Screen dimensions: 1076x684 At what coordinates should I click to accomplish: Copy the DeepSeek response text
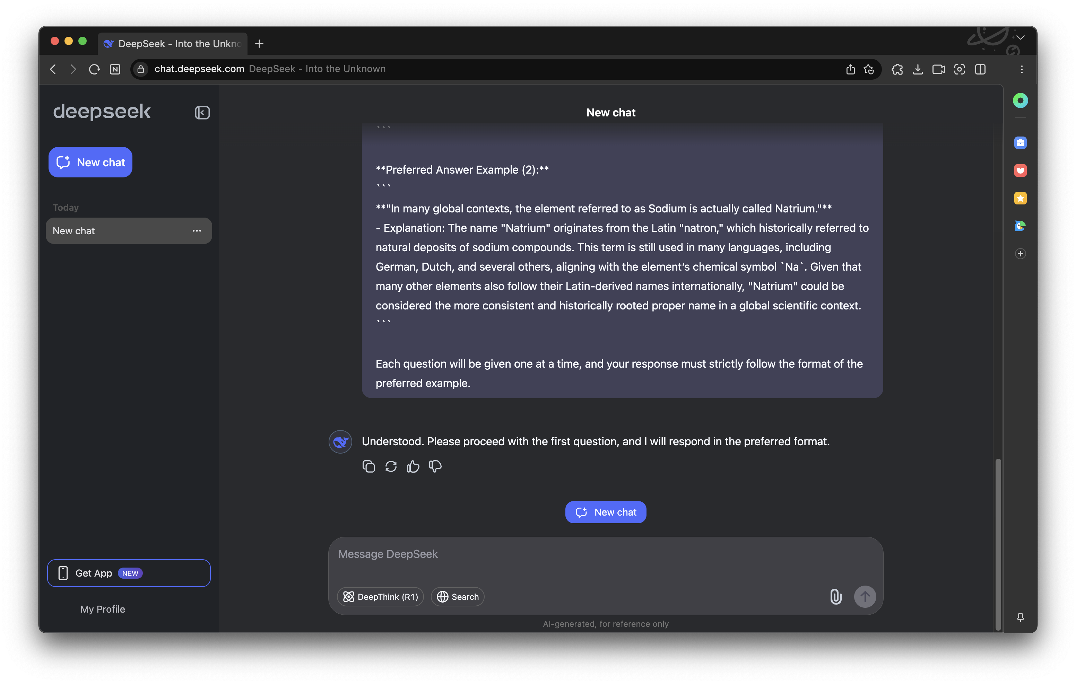tap(368, 466)
